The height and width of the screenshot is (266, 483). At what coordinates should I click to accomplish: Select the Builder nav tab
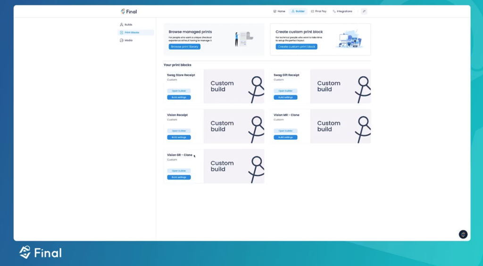point(298,11)
